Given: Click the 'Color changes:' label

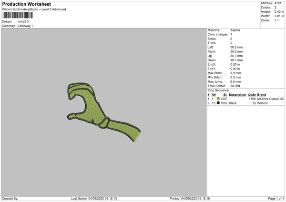Looking at the screenshot, I should coord(218,34).
